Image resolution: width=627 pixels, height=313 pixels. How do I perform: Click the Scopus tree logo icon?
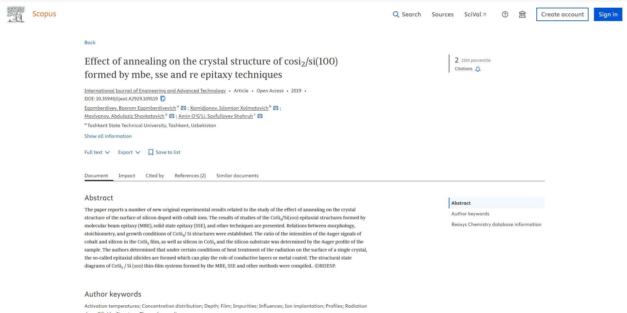(x=16, y=14)
